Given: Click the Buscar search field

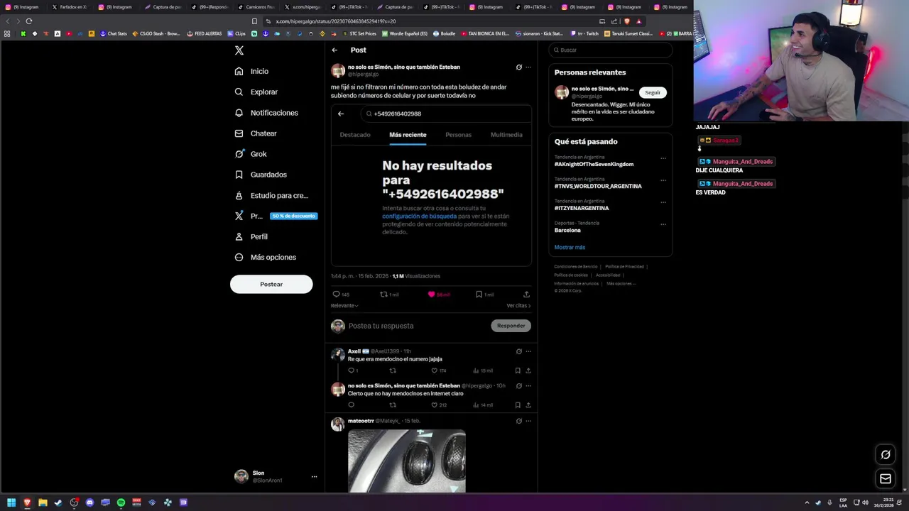Looking at the screenshot, I should click(x=610, y=50).
